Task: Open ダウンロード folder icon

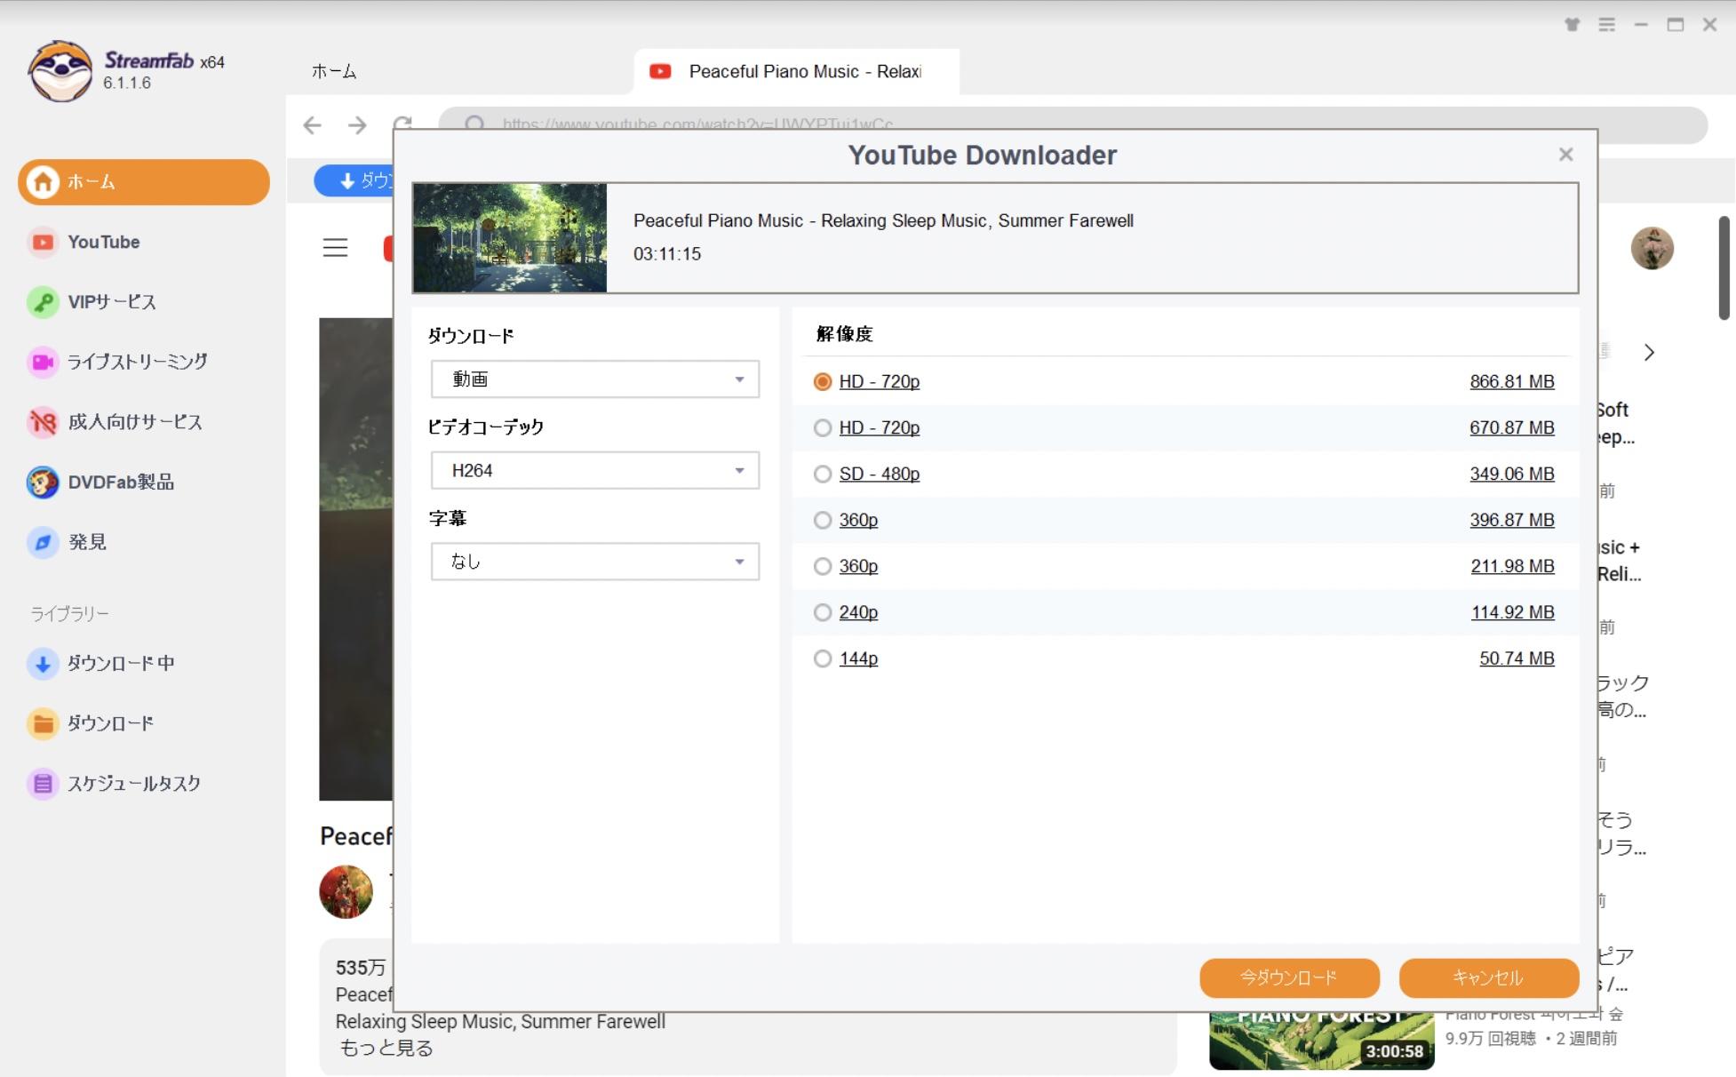Action: [43, 723]
